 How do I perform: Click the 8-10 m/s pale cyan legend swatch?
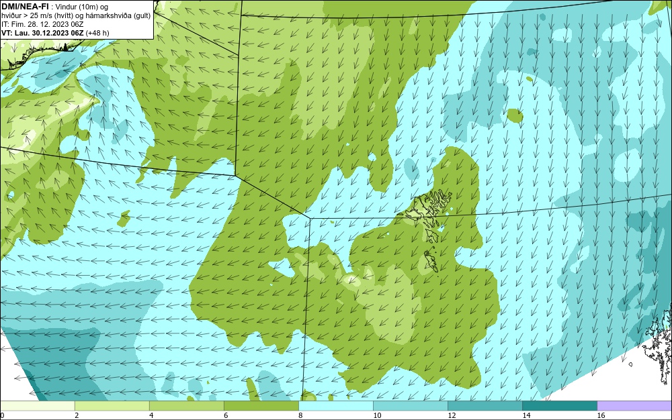click(335, 406)
